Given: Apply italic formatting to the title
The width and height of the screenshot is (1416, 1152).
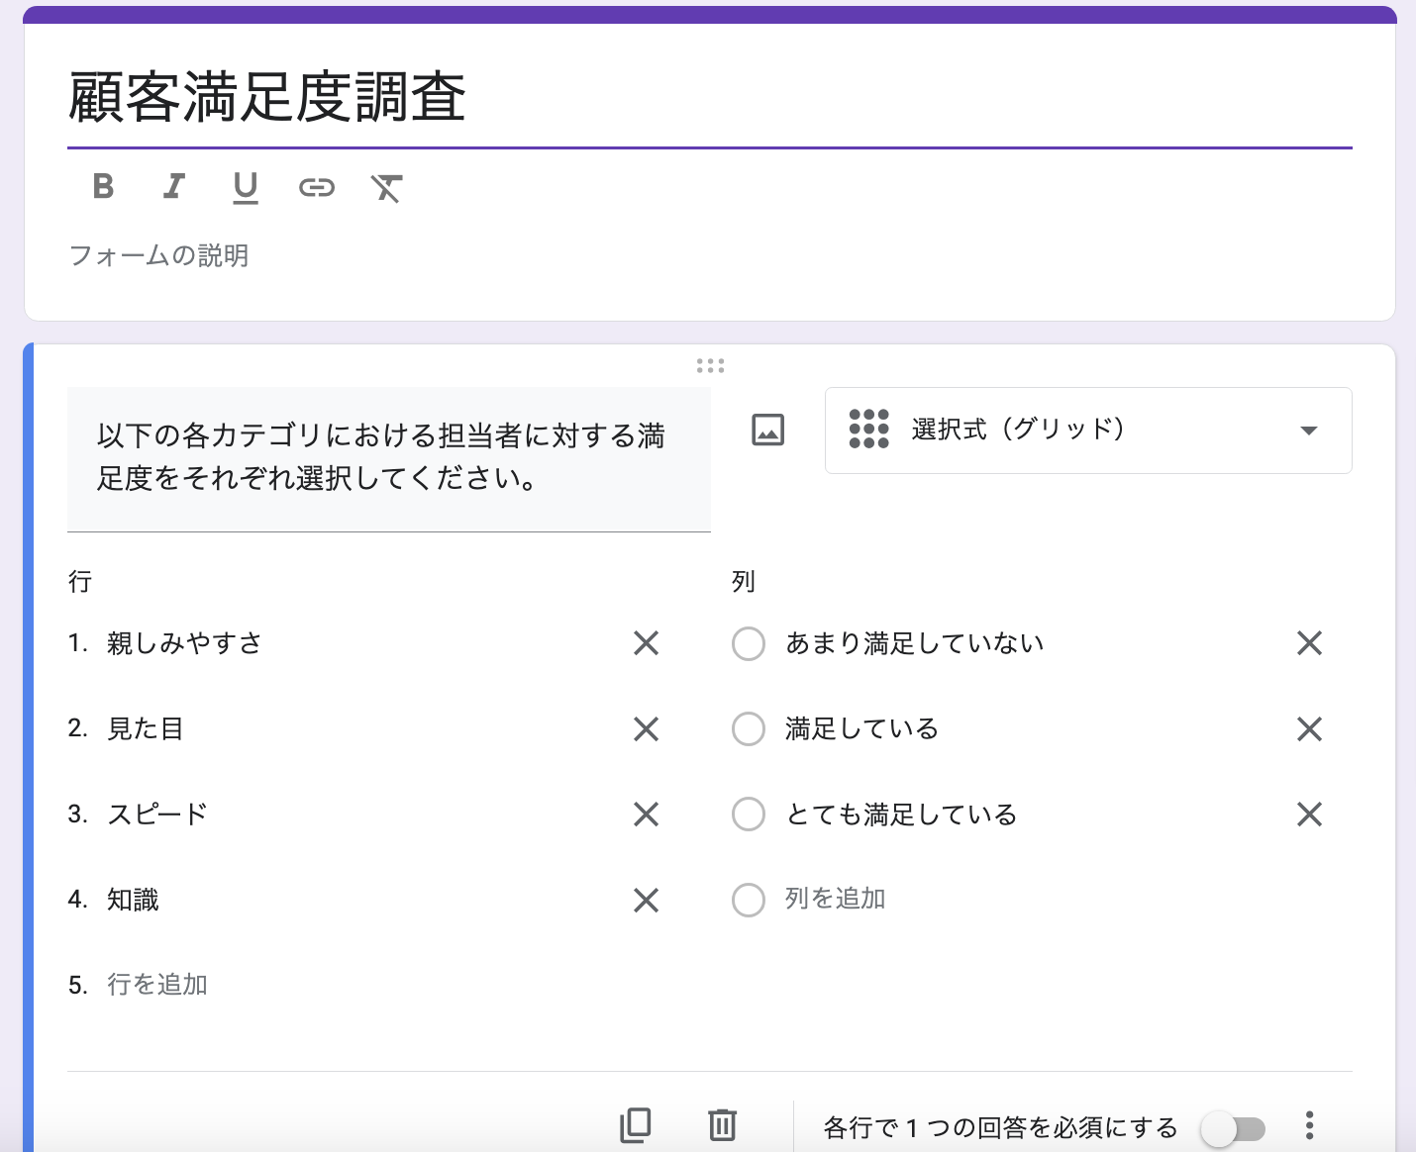Looking at the screenshot, I should (174, 186).
